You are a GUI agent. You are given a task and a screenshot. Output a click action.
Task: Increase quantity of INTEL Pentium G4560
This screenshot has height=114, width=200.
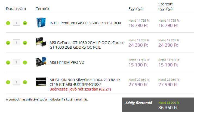(25, 23)
